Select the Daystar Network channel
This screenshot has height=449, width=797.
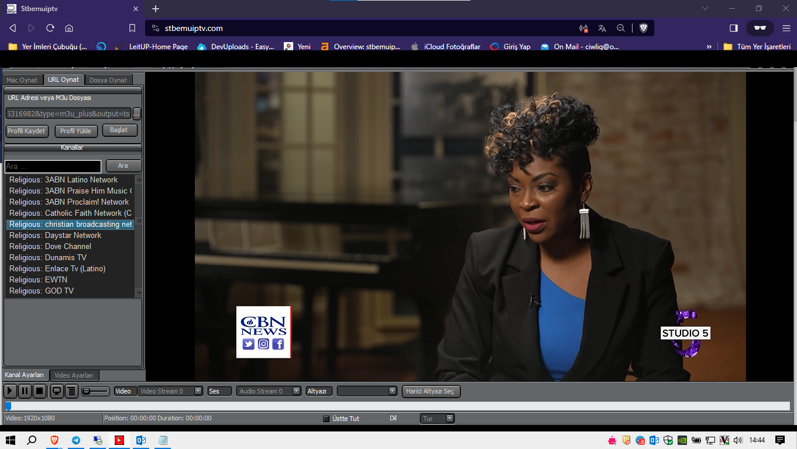tap(70, 236)
